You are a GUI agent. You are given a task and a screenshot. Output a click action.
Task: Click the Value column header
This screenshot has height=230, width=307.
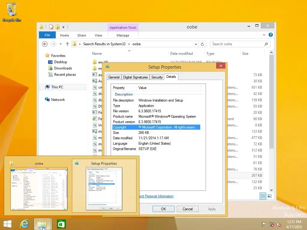tap(168, 88)
